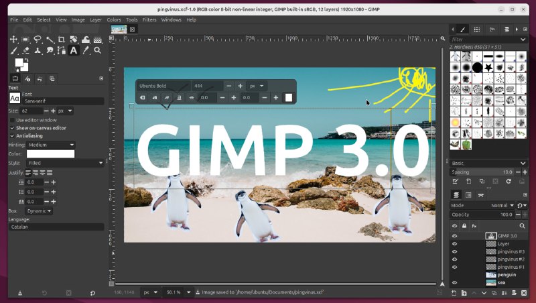Select the Bucket Fill tool

pos(97,40)
